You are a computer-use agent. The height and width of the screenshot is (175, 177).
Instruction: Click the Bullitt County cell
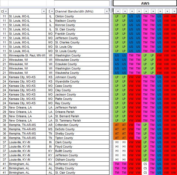pyautogui.click(x=82, y=151)
